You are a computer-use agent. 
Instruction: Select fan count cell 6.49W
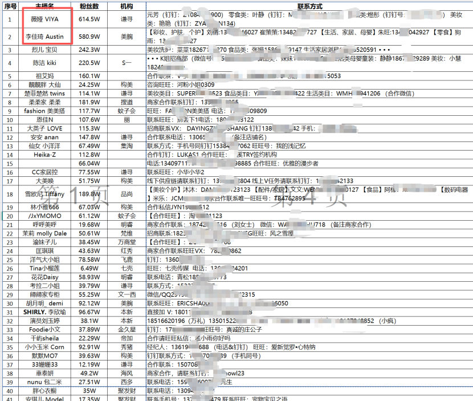click(x=89, y=269)
